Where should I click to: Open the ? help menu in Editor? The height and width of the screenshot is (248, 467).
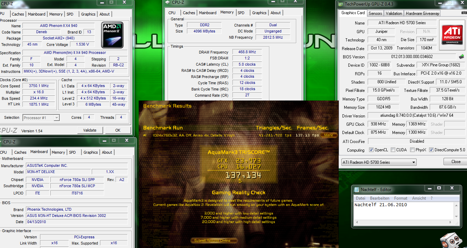[x=431, y=198]
